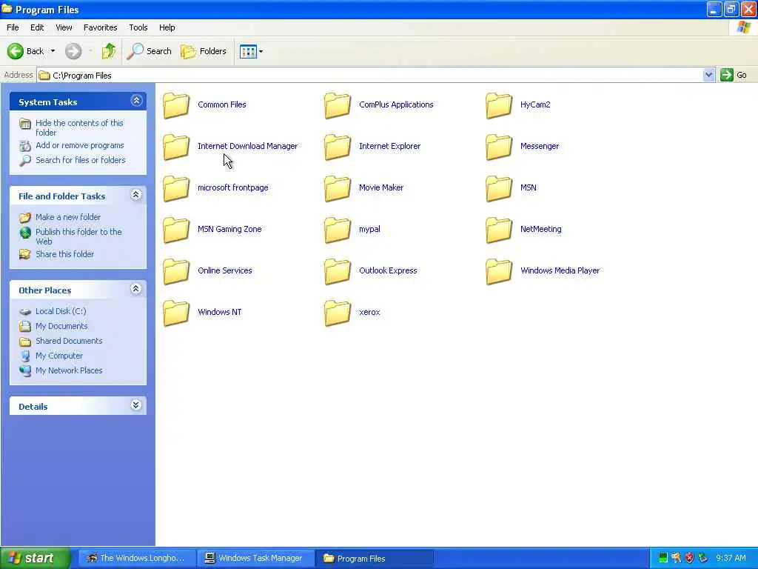Select the Windows NT folder icon

click(x=176, y=313)
